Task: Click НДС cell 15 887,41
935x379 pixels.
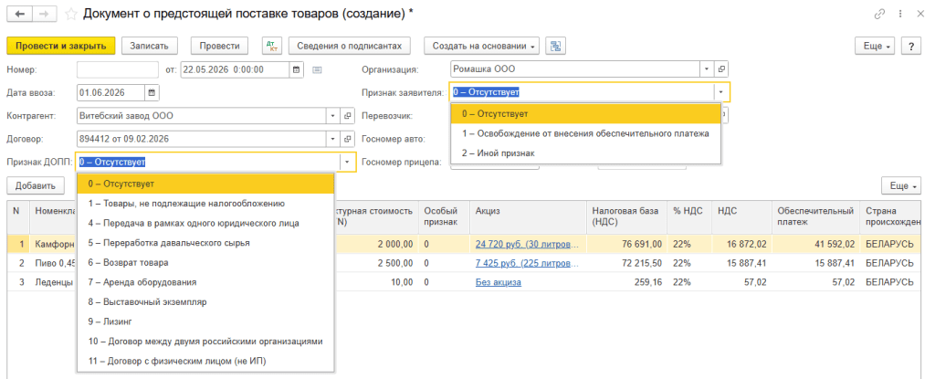Action: pos(741,263)
